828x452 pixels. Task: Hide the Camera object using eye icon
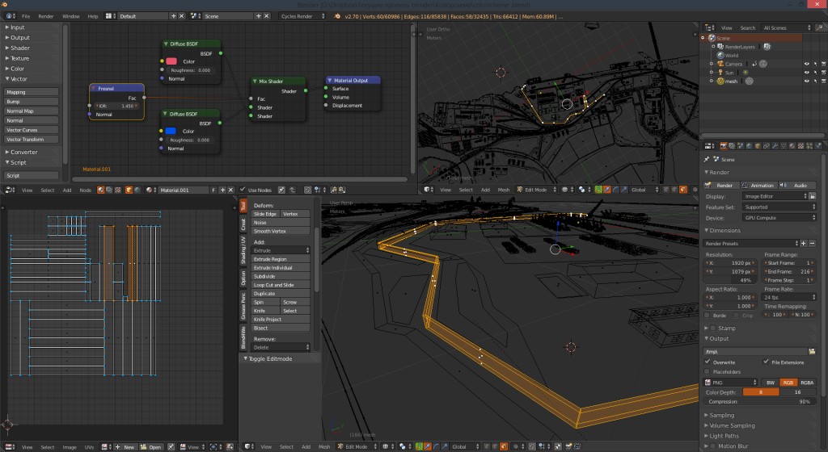click(806, 64)
